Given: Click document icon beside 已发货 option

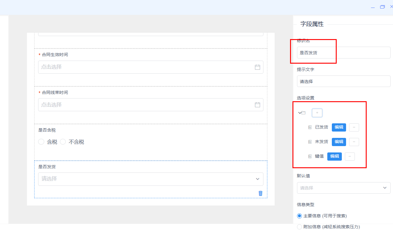Looking at the screenshot, I should point(310,127).
